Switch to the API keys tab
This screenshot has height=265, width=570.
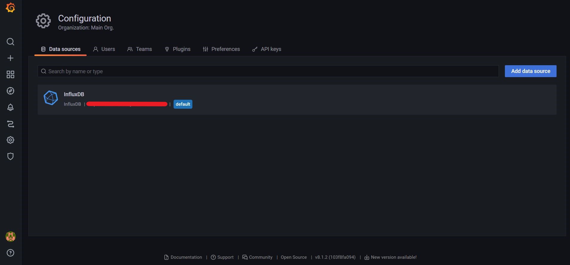click(x=267, y=49)
